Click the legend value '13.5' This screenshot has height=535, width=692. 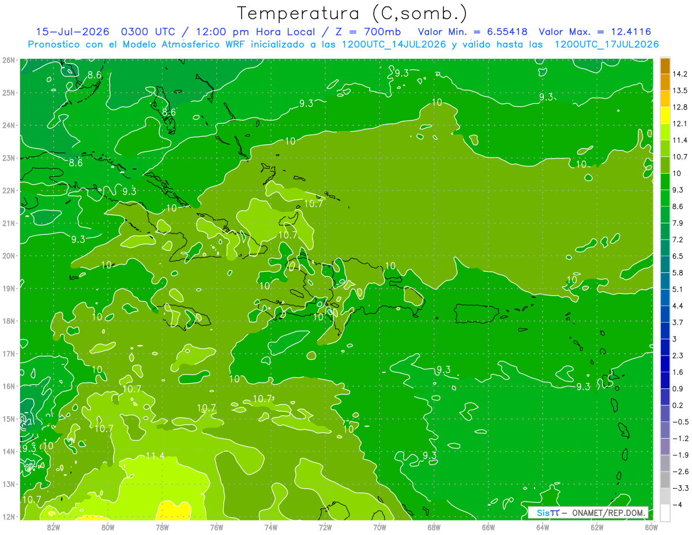pos(680,90)
